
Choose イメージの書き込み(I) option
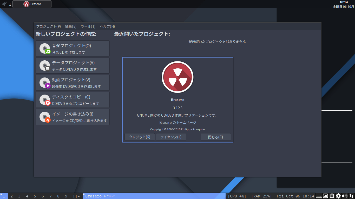tap(73, 117)
